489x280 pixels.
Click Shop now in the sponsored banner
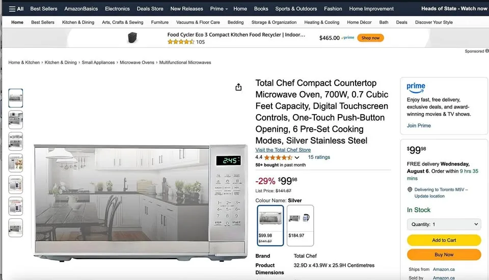pos(370,38)
